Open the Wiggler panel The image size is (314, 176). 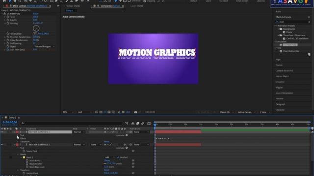[x=279, y=88]
